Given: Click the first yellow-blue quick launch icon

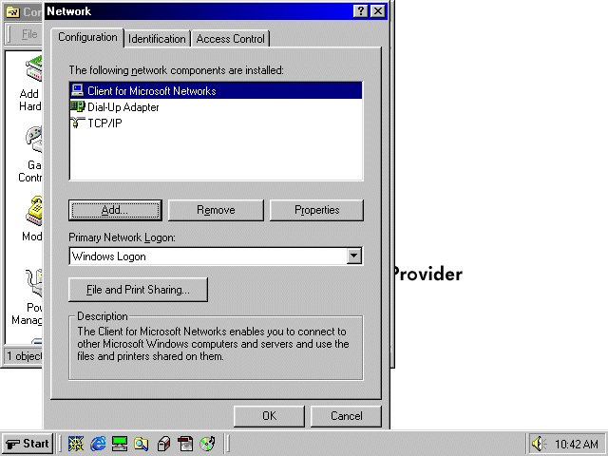Looking at the screenshot, I should pos(76,444).
